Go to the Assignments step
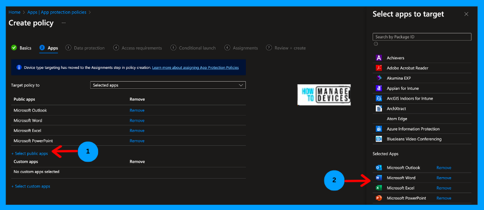 [x=241, y=48]
